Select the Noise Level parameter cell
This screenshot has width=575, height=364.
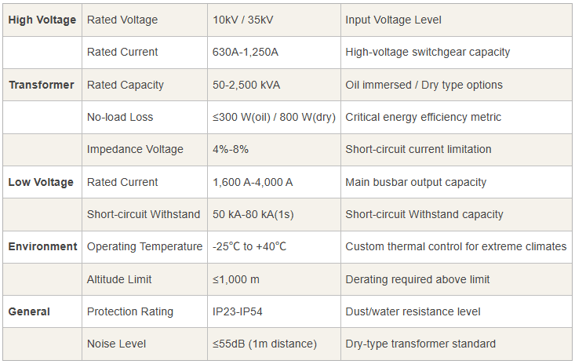(x=116, y=344)
